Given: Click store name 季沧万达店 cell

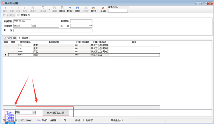Looking at the screenshot, I should pyautogui.click(x=100, y=55).
